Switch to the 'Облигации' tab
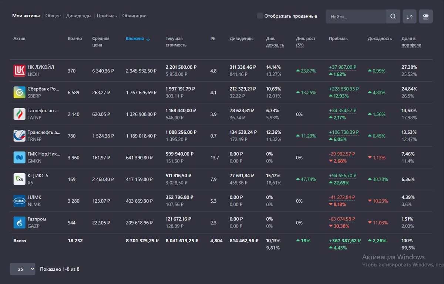Viewport: 444px width, 284px height. pyautogui.click(x=134, y=16)
